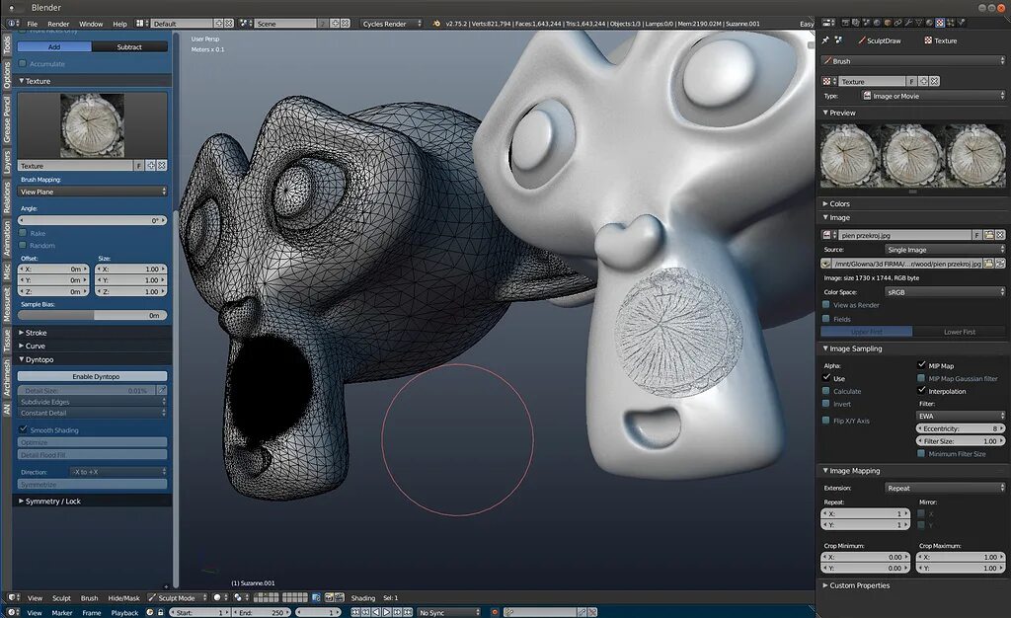The image size is (1011, 618).
Task: Click the Enable Dyntopo button
Action: tap(92, 376)
